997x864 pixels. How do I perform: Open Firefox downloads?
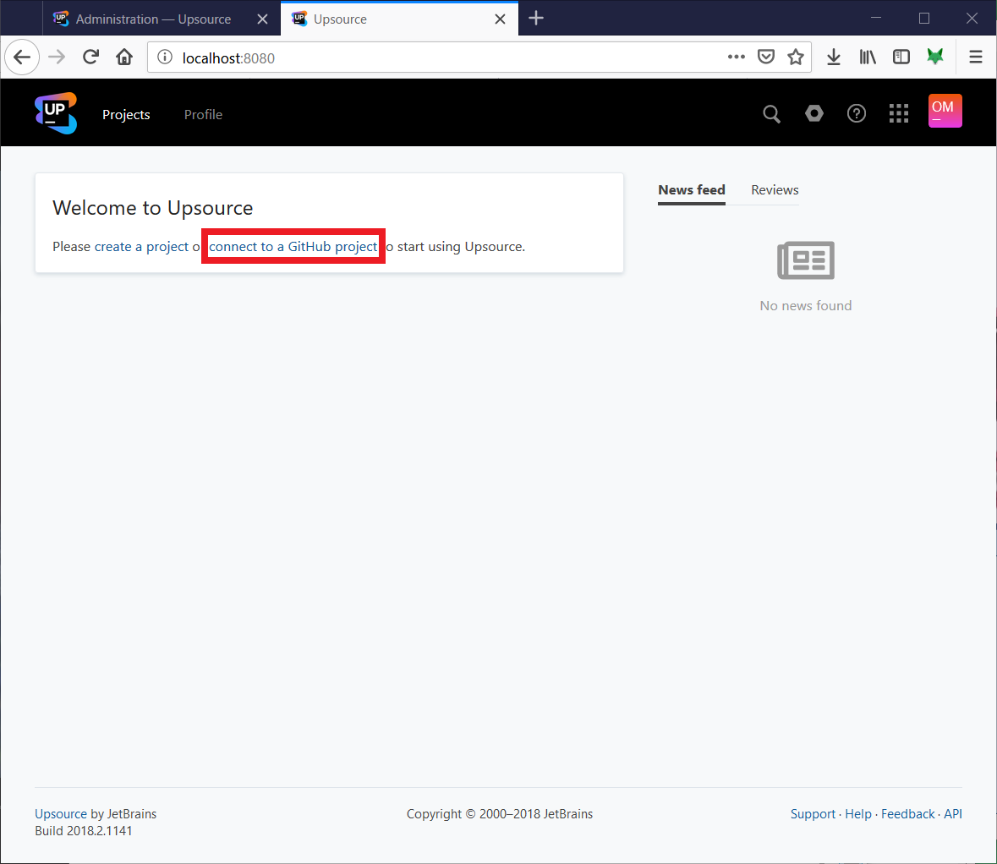coord(834,57)
